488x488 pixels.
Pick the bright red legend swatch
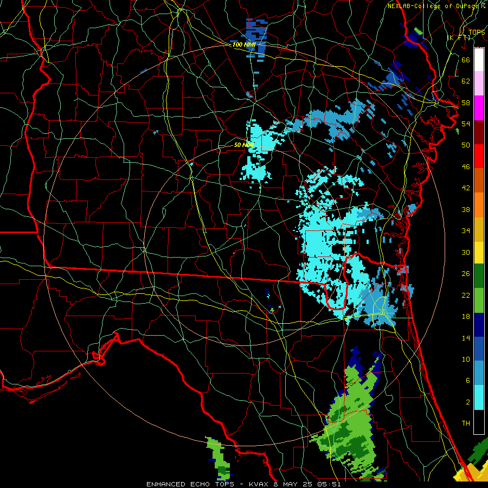tap(479, 156)
